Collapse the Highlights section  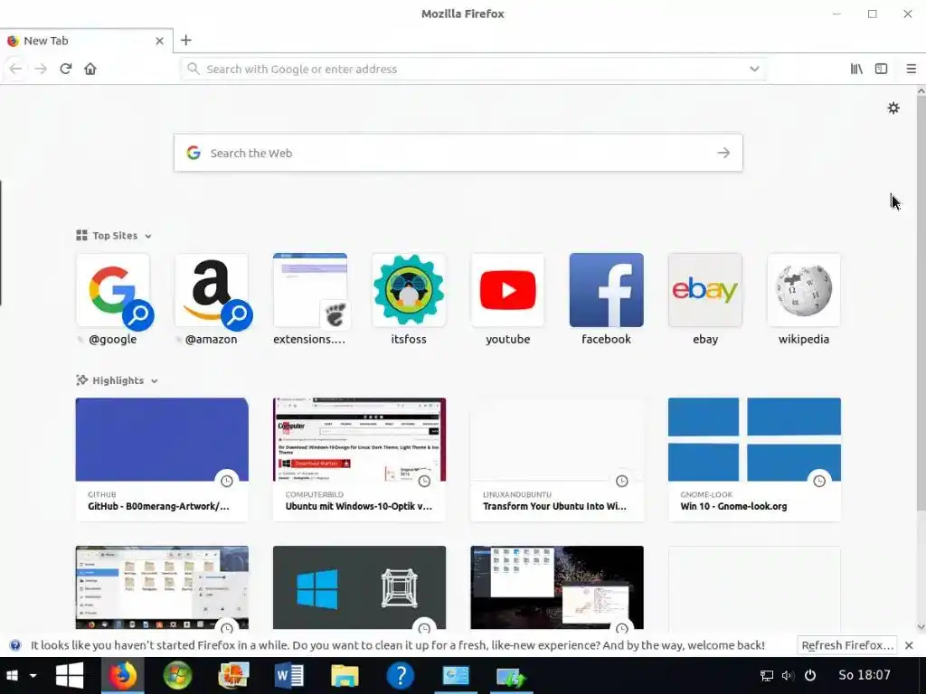coord(117,380)
